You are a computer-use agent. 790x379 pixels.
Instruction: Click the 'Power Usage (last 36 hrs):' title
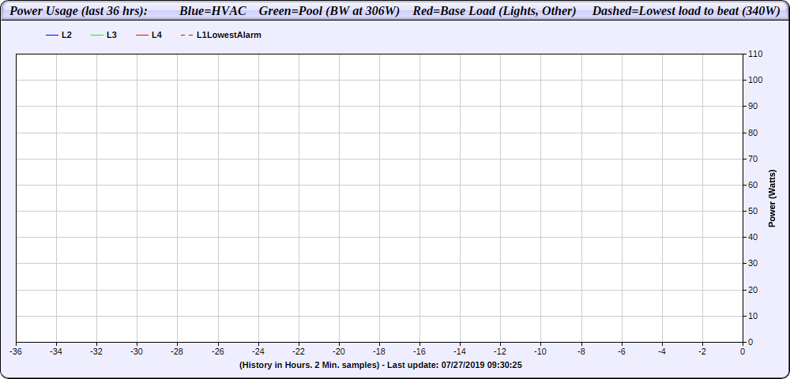point(78,11)
